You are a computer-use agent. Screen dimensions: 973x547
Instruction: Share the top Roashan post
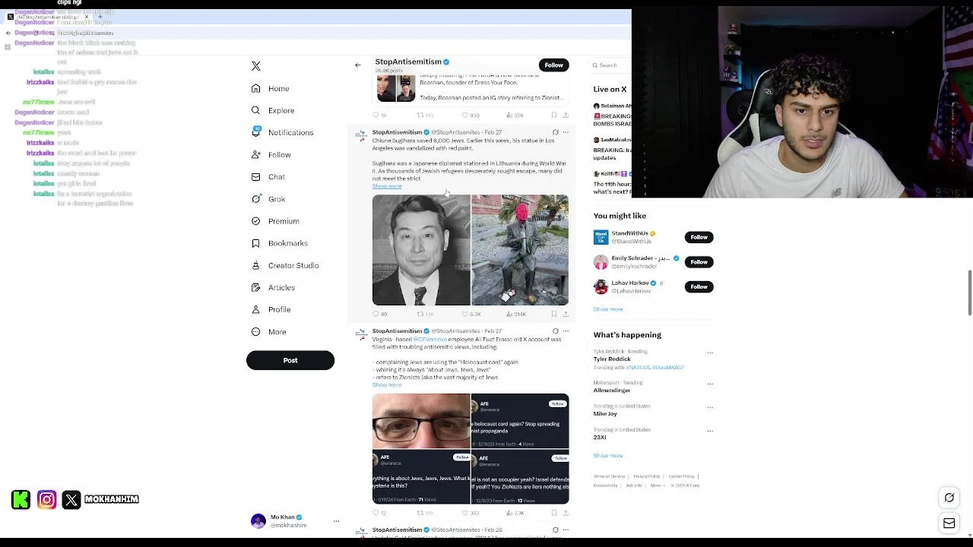point(566,115)
